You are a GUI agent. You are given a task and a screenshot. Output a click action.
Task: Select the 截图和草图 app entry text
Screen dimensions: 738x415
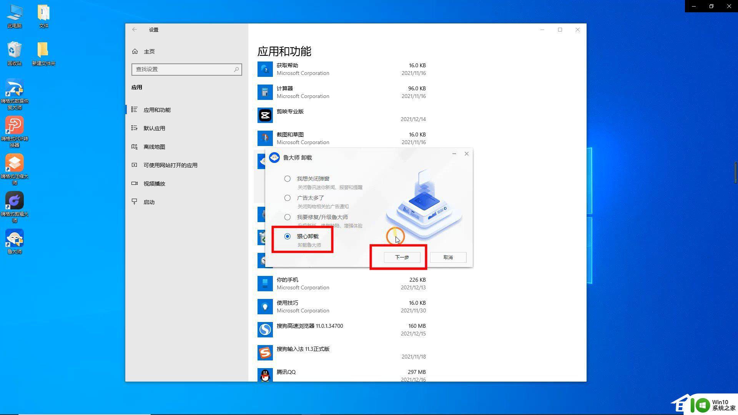290,134
